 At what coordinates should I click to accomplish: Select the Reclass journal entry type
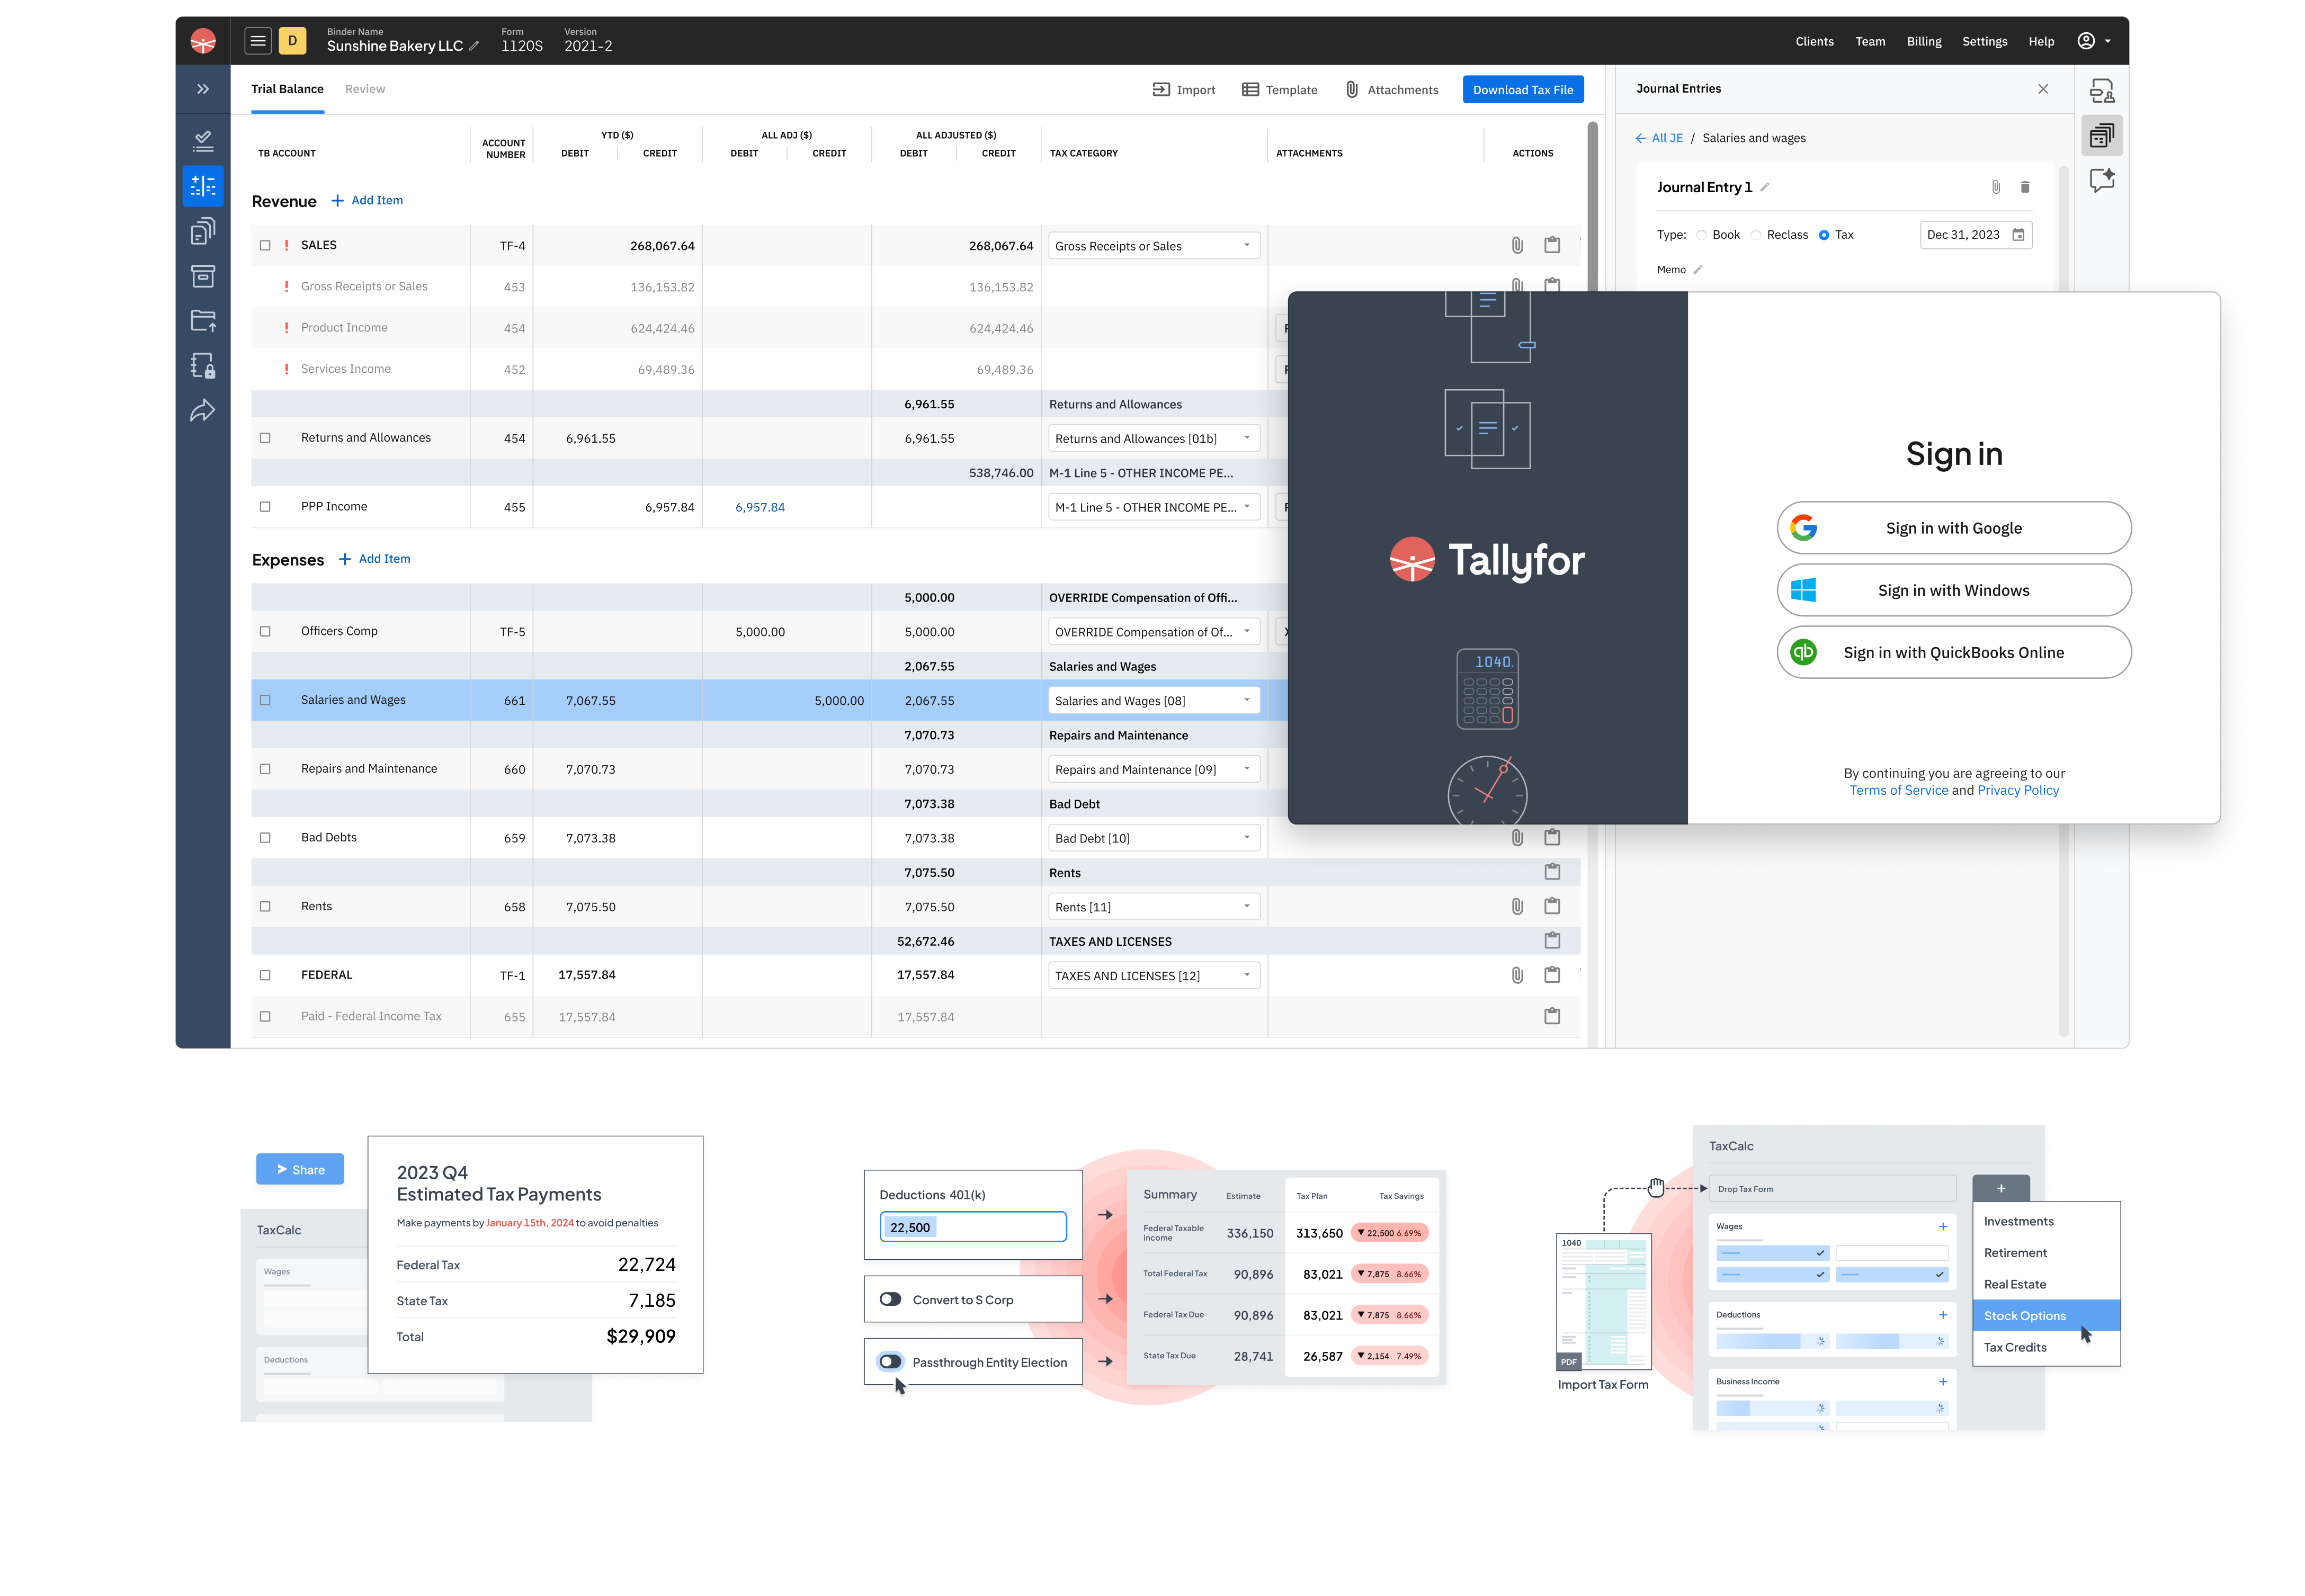coord(1755,235)
